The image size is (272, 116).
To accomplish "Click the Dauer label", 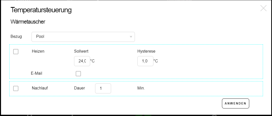I will tap(80, 88).
